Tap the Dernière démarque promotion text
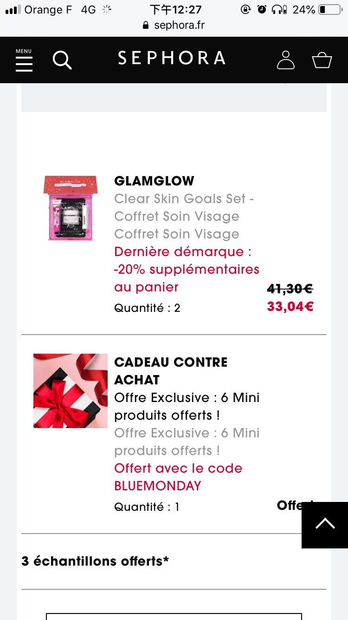Image resolution: width=348 pixels, height=620 pixels. [187, 269]
